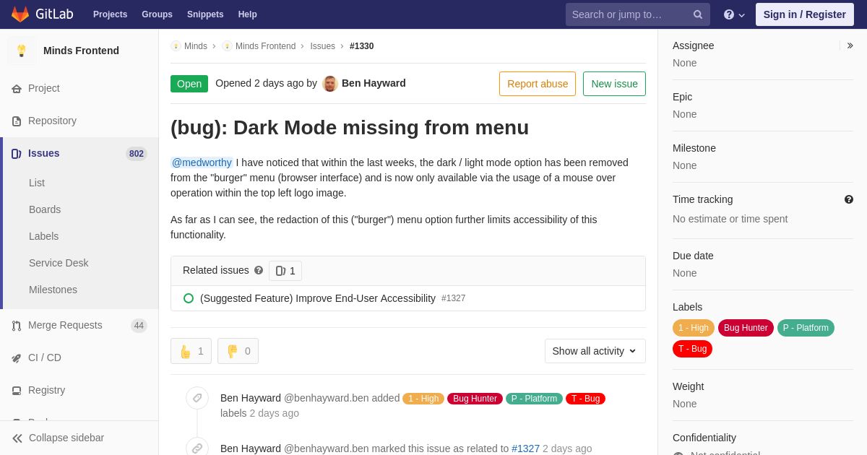
Task: Click the Open status badge
Action: click(189, 84)
